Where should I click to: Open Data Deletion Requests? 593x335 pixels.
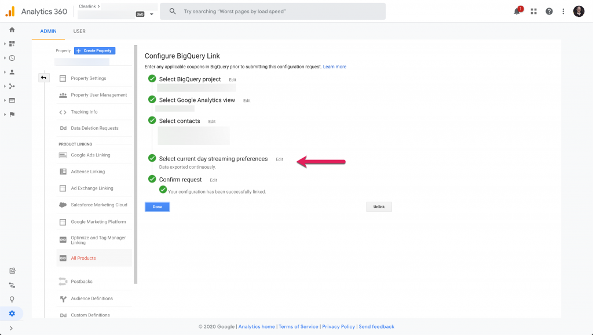click(94, 128)
